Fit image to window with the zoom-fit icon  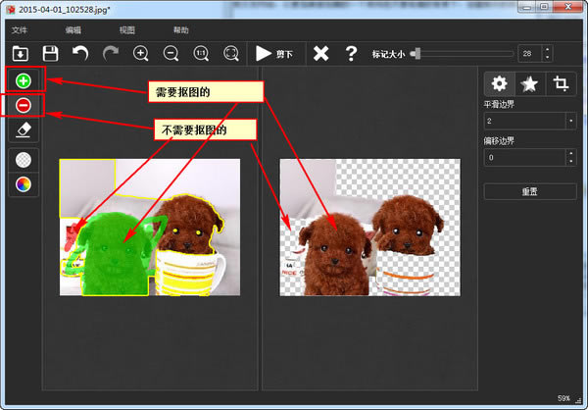(231, 53)
